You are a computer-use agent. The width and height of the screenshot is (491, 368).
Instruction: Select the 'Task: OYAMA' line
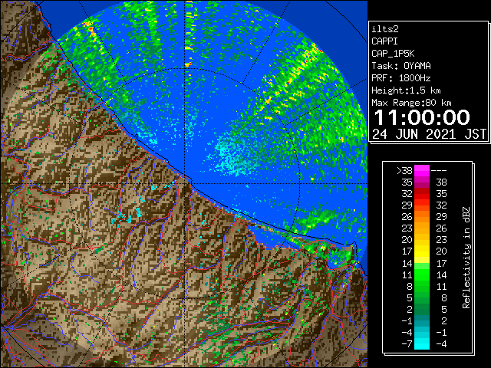(x=401, y=66)
